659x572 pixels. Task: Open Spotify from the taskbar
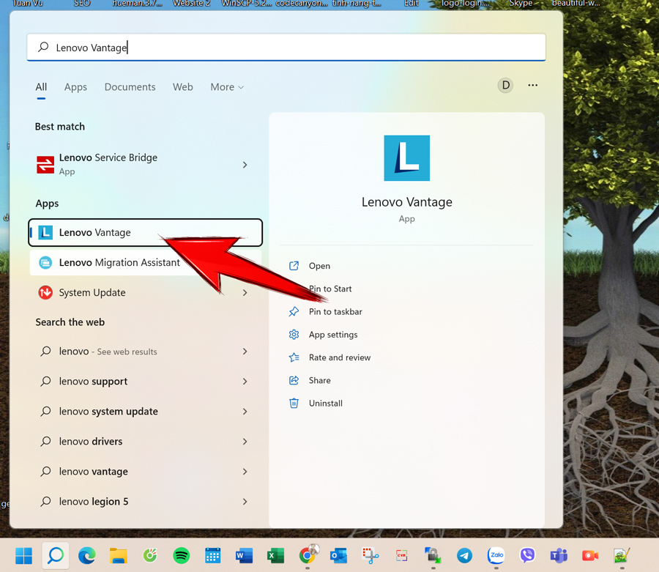182,556
